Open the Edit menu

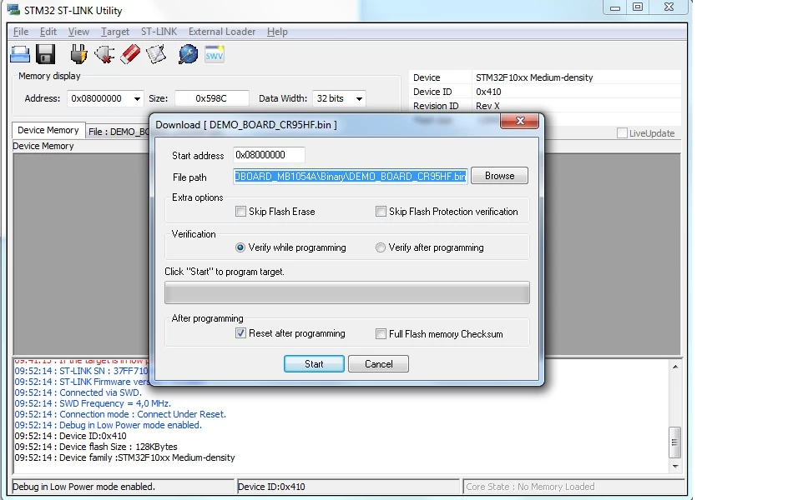48,32
